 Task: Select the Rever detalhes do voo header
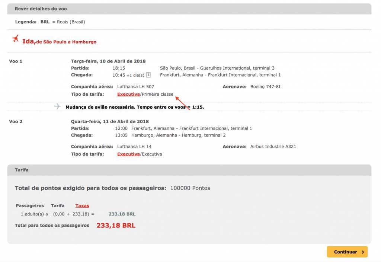pos(189,9)
